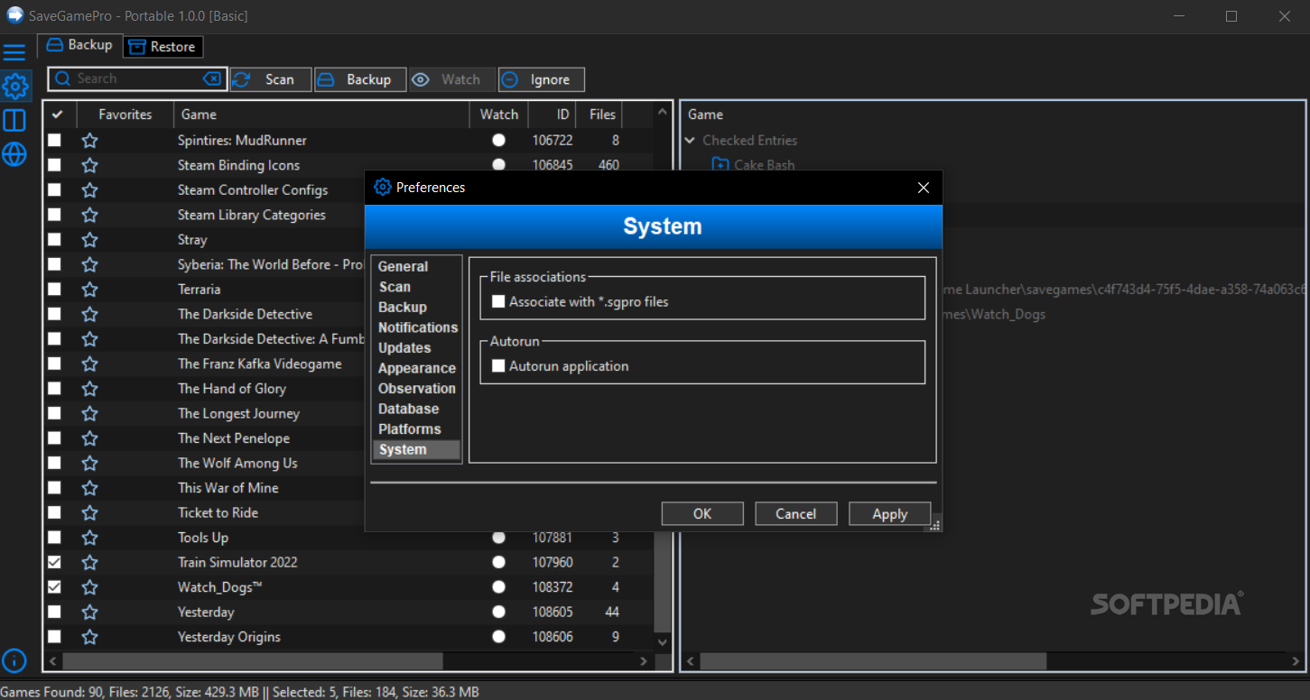Favorite Train Simulator 2022 with star icon

(x=89, y=562)
